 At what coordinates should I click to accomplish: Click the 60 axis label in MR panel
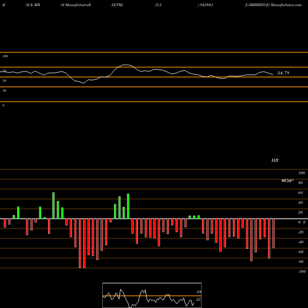coord(300,193)
